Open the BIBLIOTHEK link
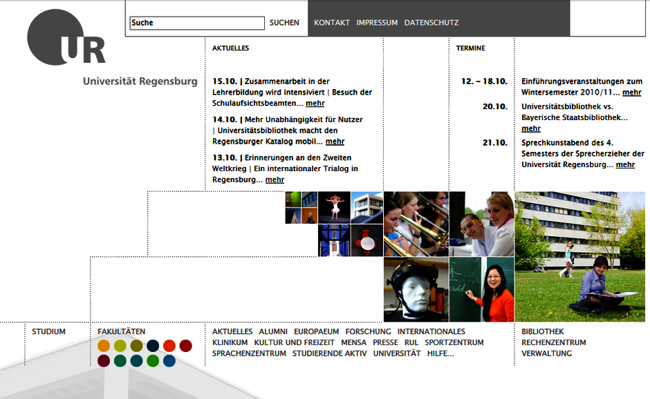The width and height of the screenshot is (650, 399). [x=543, y=331]
